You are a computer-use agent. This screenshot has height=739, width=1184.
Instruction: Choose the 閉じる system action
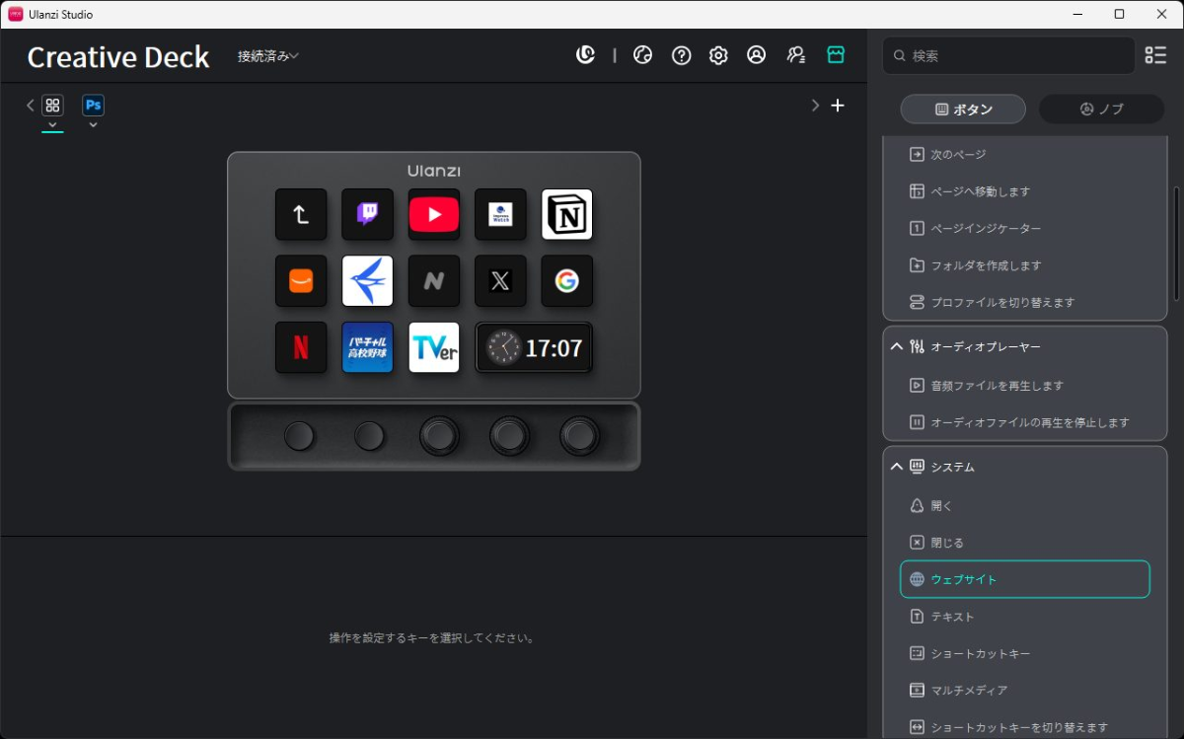coord(1025,543)
